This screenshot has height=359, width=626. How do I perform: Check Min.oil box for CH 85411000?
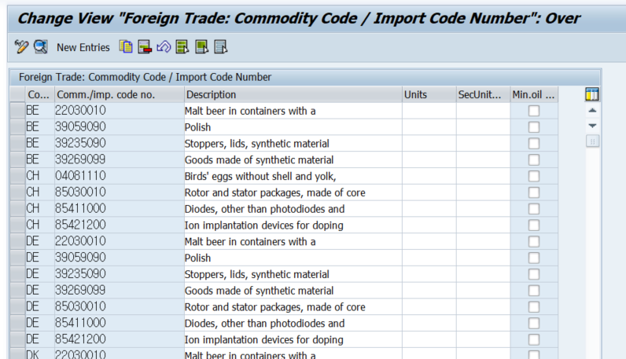tap(534, 209)
